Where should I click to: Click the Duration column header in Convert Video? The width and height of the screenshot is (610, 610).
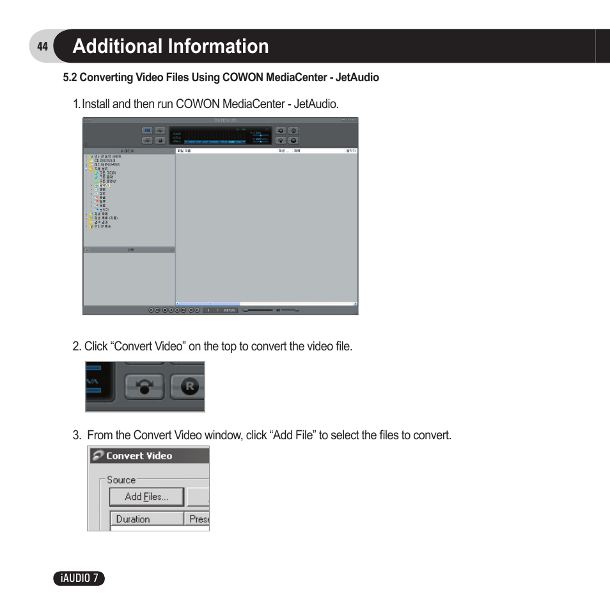(146, 519)
